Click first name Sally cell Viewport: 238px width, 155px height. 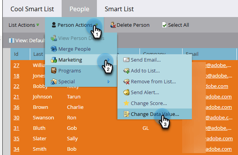[72, 139]
